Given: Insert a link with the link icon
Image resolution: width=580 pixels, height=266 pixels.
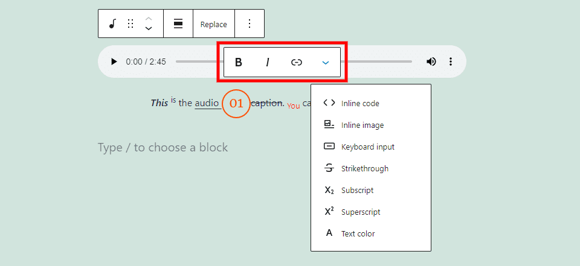Looking at the screenshot, I should click(297, 62).
